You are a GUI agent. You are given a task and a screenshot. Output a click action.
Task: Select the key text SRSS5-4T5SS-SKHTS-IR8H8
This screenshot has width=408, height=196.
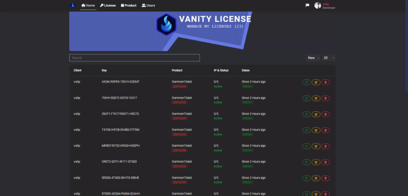click(x=120, y=178)
